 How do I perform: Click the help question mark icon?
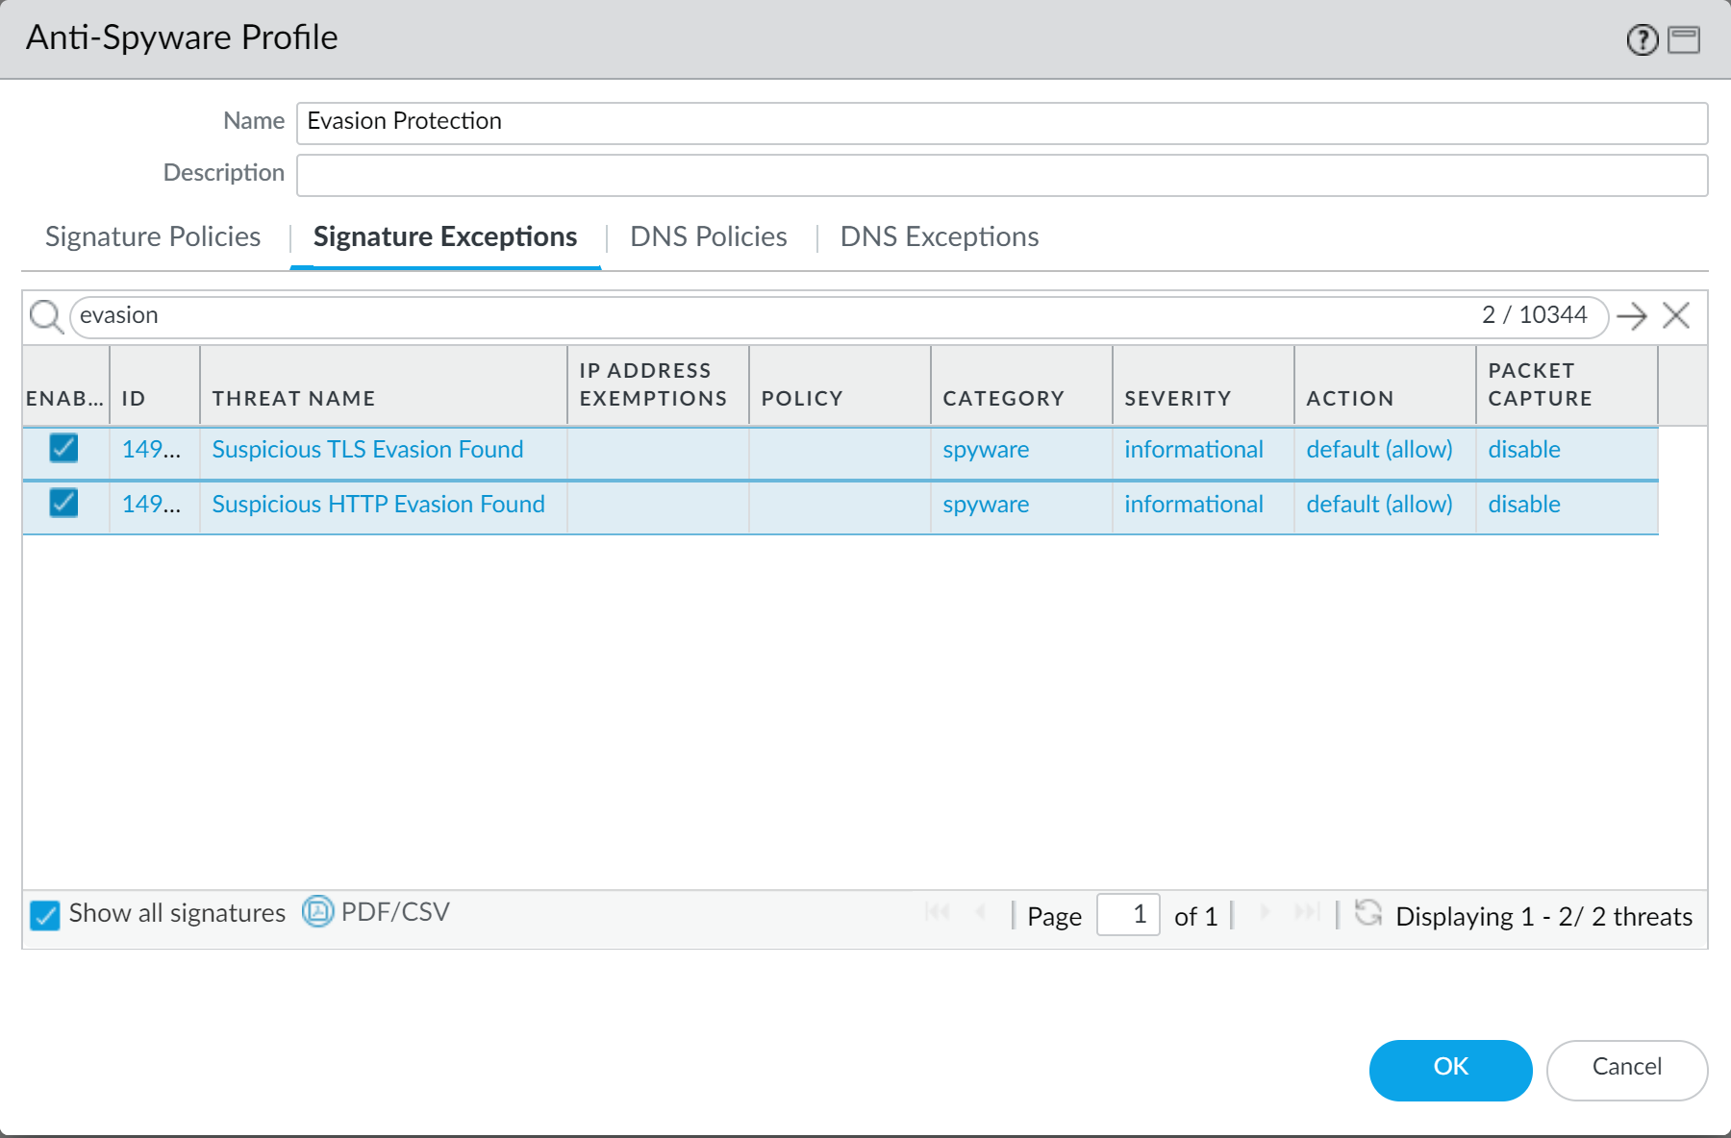pos(1642,39)
